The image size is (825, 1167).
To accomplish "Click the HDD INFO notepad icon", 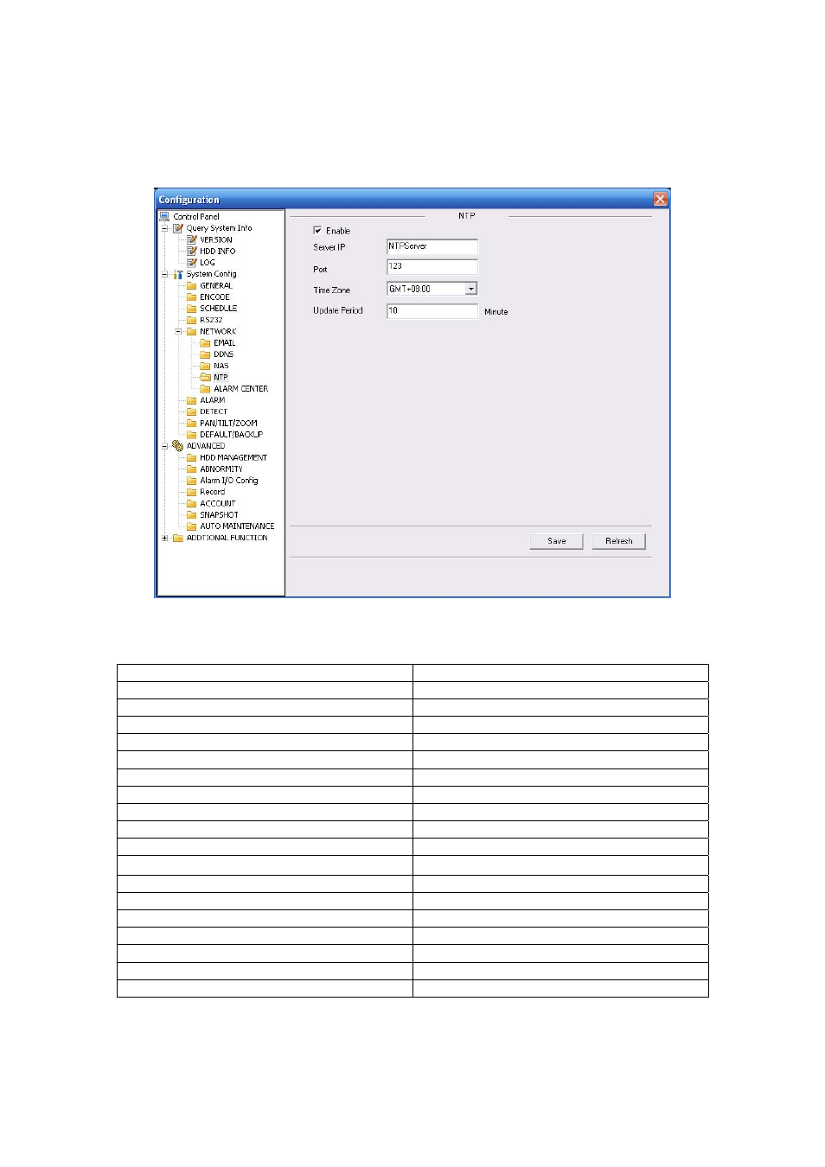I will 192,251.
